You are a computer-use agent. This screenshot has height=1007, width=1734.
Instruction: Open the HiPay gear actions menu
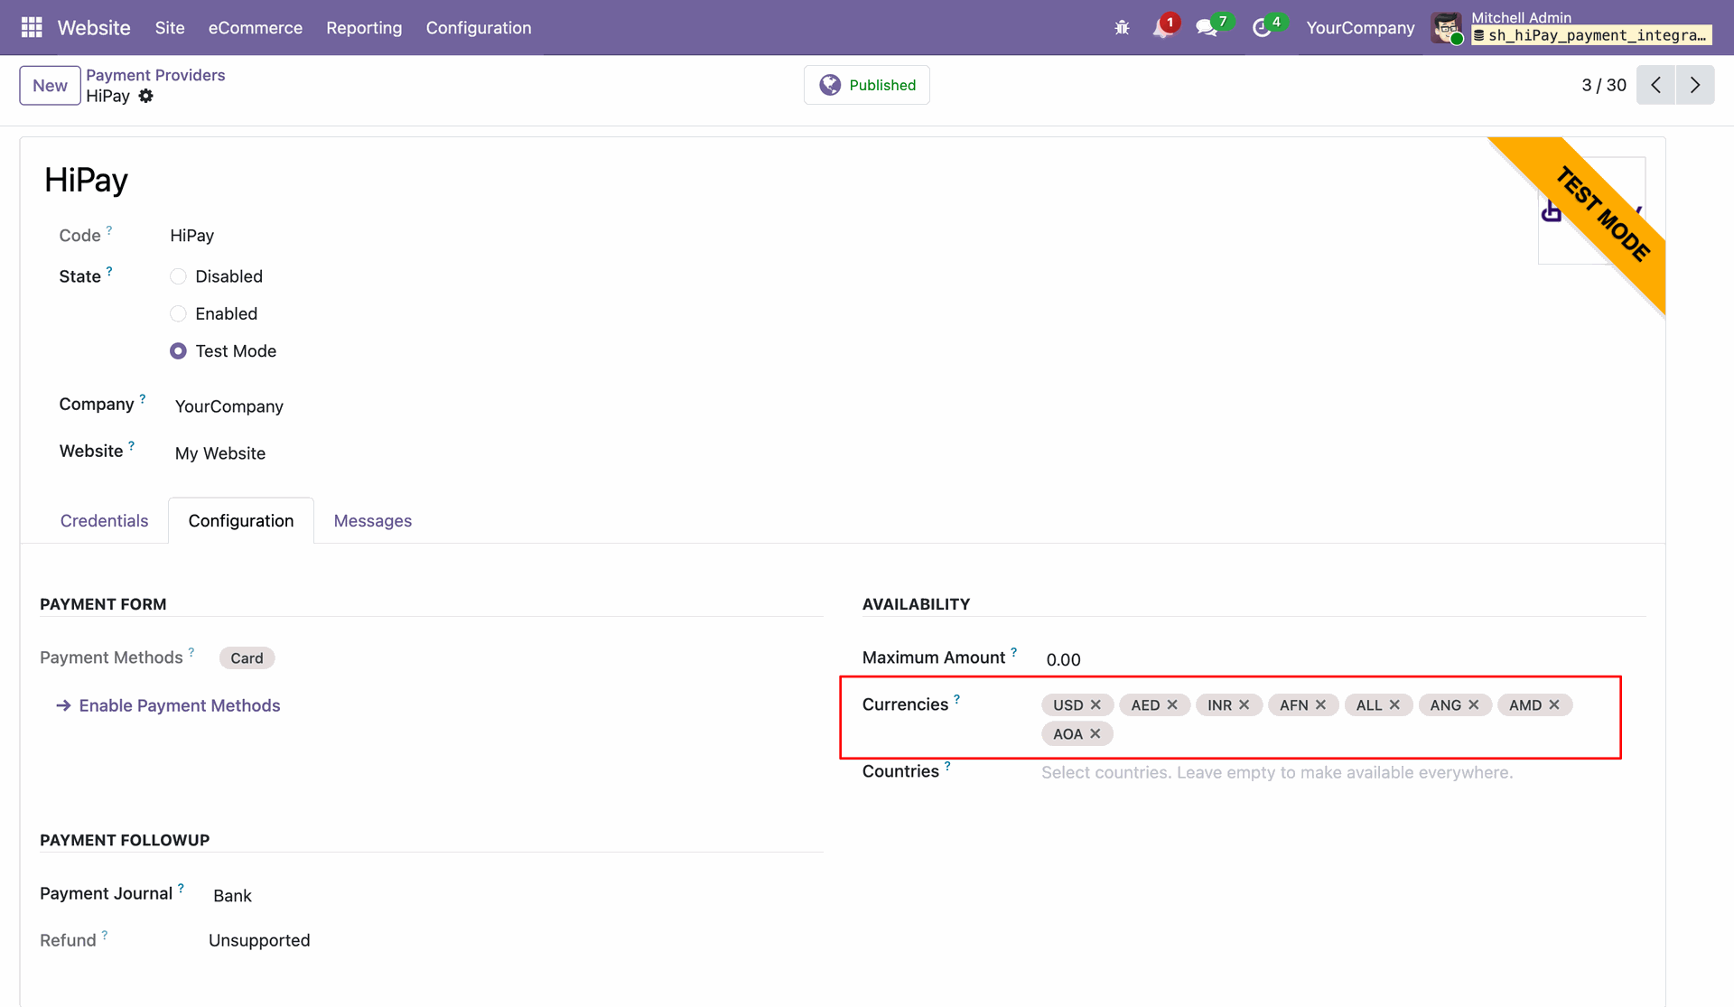145,96
